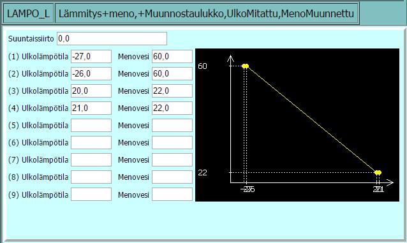The width and height of the screenshot is (407, 243).
Task: Click the Suuntaissiirto input field
Action: [112, 39]
